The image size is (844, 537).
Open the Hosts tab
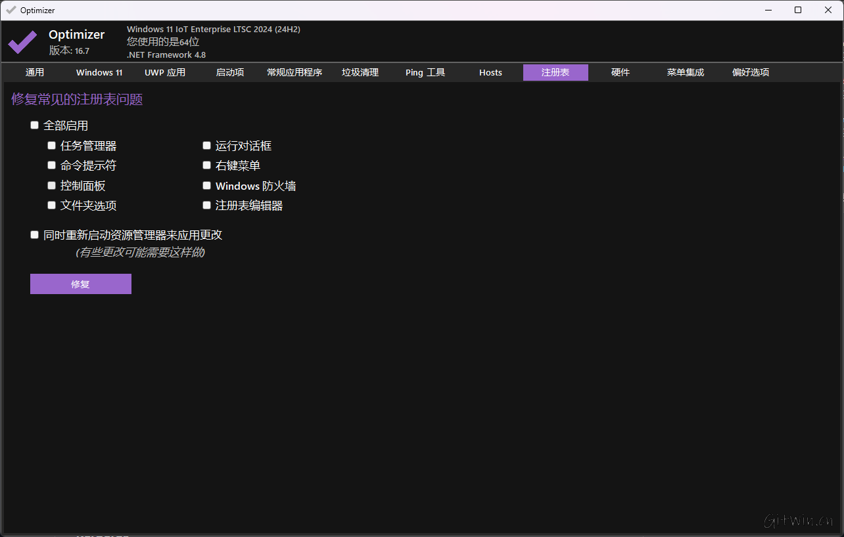click(x=490, y=72)
